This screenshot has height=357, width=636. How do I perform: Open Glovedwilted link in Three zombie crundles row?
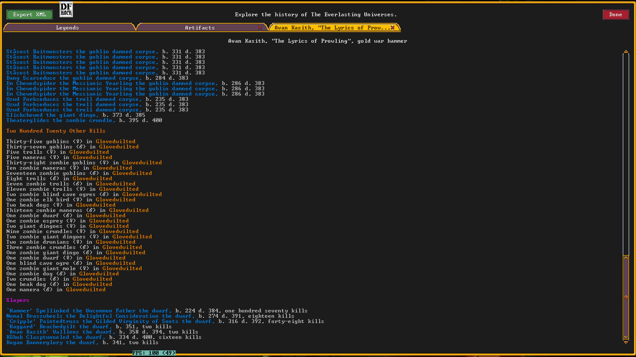pyautogui.click(x=122, y=248)
